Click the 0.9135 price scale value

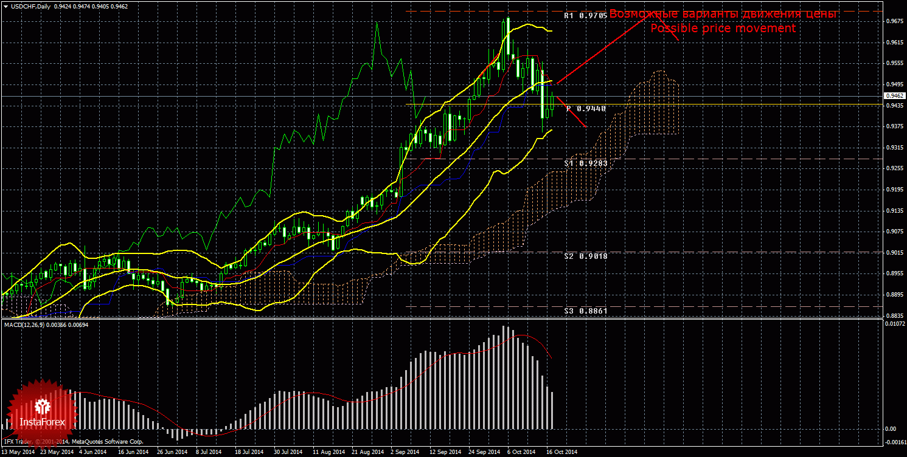click(x=894, y=211)
